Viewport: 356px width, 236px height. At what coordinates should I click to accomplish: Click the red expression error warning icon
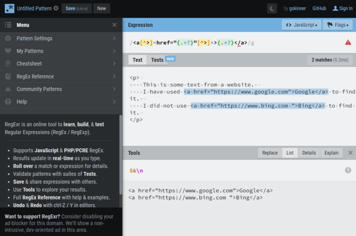click(348, 42)
